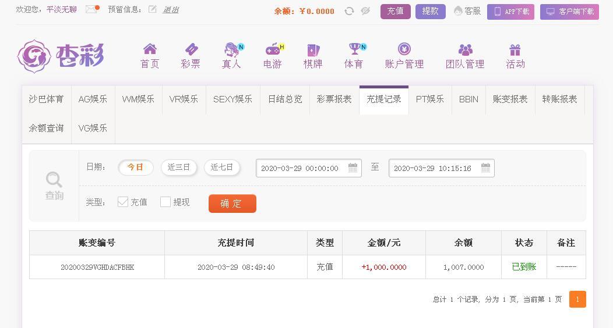Click time cell 2020-03-29 08:49:40
Screen dimensions: 613x328
point(236,267)
